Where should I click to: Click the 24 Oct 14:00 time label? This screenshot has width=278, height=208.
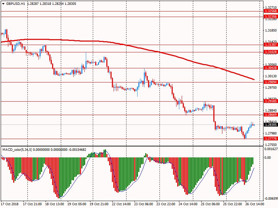188,204
